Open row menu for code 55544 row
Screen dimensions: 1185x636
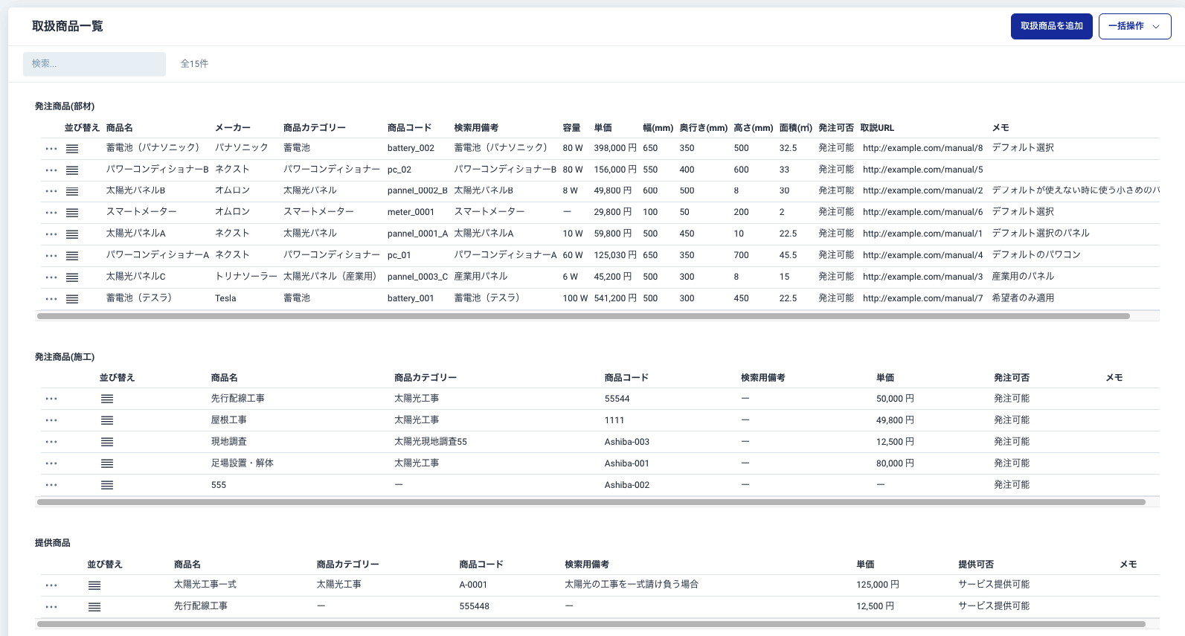pyautogui.click(x=51, y=399)
